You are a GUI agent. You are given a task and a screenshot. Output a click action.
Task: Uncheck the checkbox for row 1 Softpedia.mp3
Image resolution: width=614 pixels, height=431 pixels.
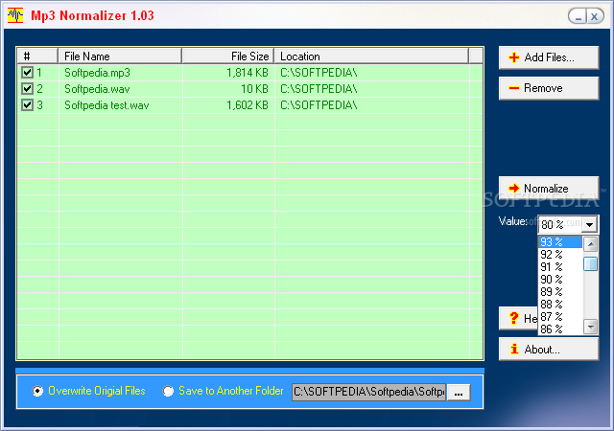click(27, 73)
